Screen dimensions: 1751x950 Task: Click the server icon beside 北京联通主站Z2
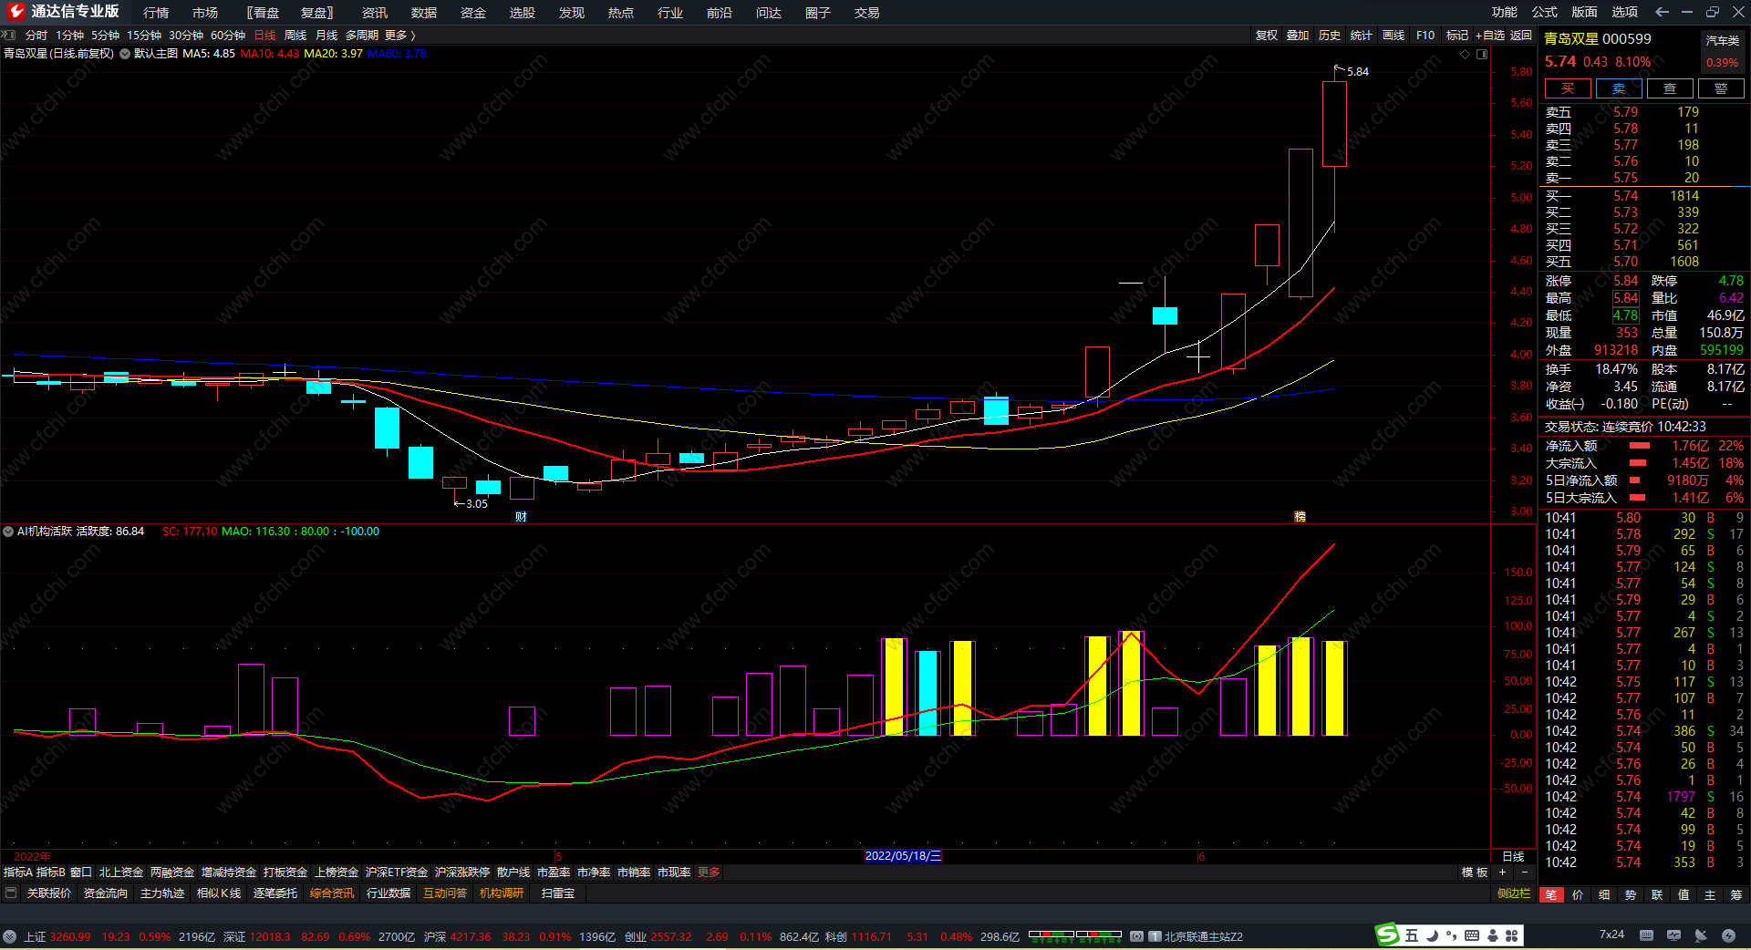pos(1155,936)
